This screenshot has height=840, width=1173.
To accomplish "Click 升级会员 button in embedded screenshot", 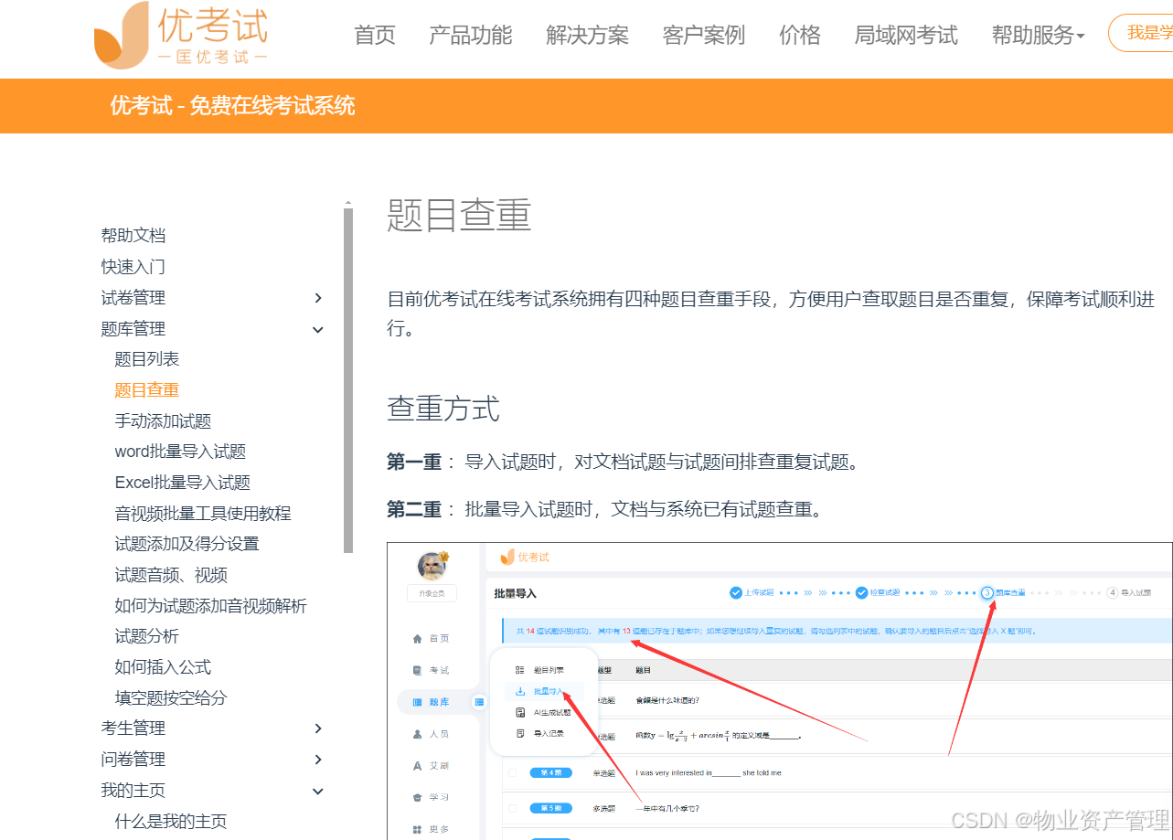I will coord(432,593).
